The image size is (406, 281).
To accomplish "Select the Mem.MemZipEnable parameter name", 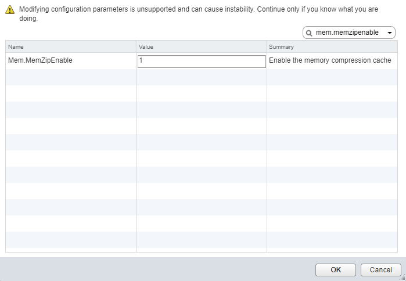I will tap(40, 60).
